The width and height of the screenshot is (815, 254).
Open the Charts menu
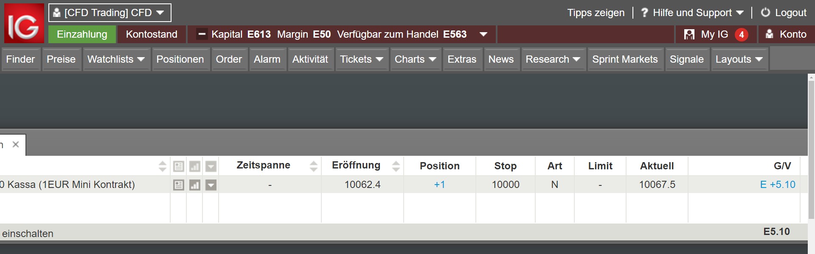click(x=415, y=59)
